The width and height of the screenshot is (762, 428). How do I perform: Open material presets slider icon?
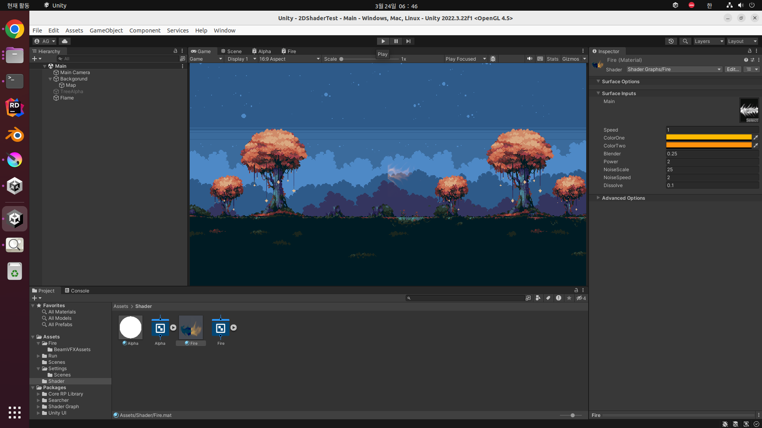pos(752,60)
